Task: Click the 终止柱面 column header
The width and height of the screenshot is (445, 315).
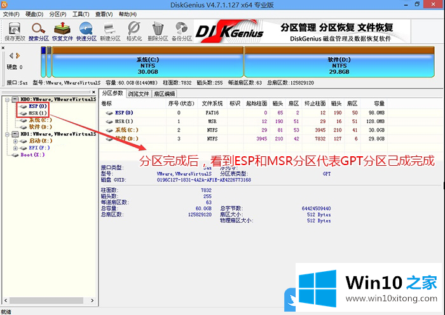Action: tap(315, 104)
